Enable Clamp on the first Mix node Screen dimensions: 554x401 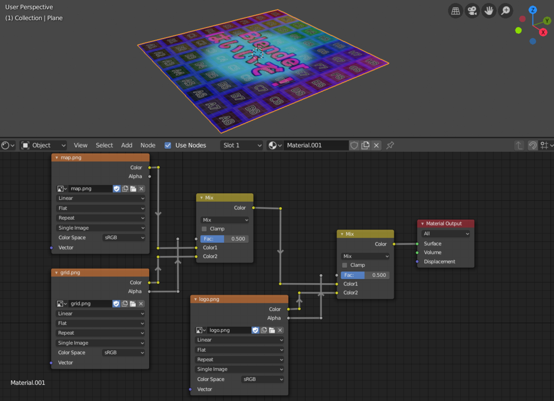coord(204,229)
